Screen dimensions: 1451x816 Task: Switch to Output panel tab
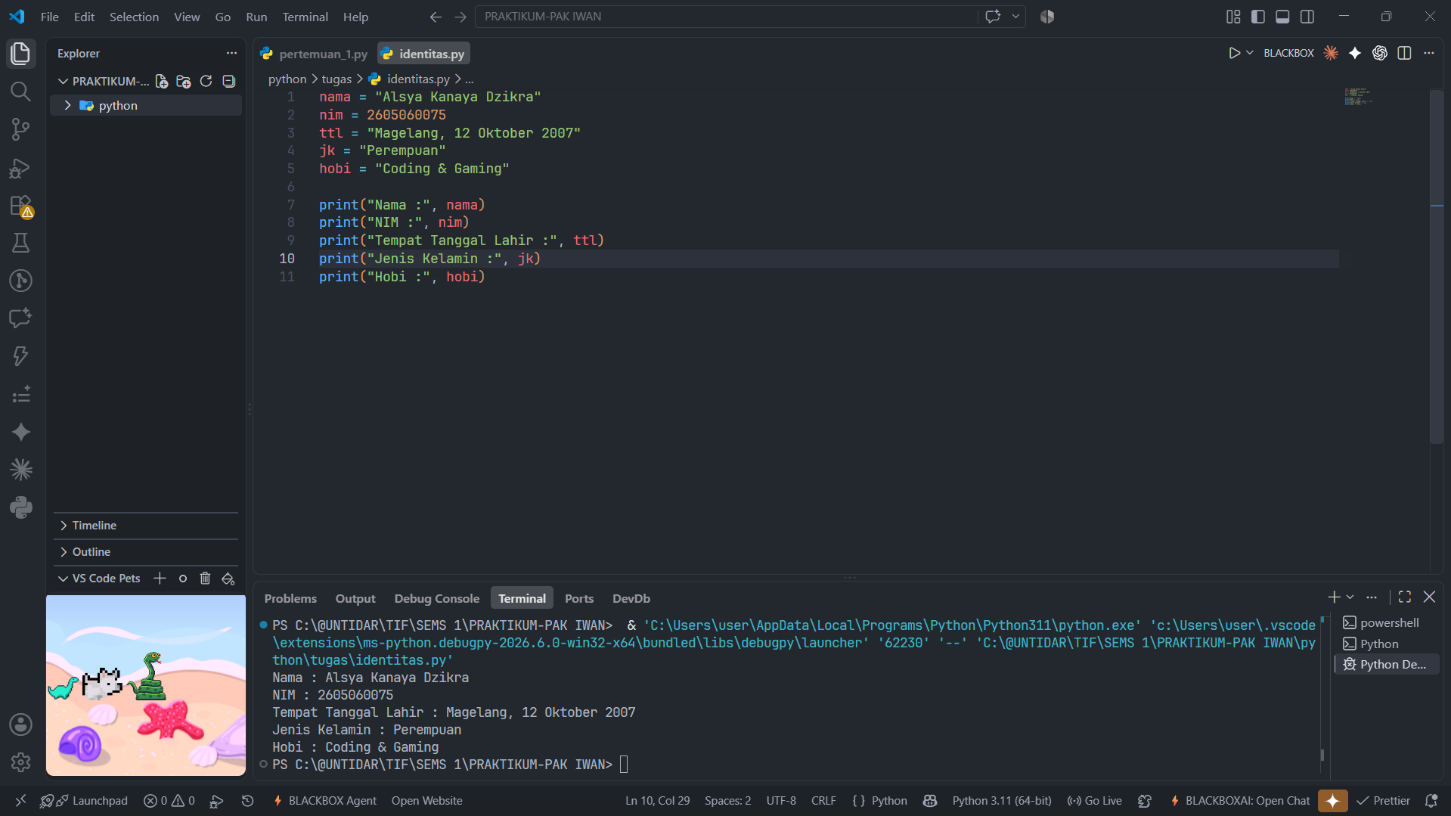pyautogui.click(x=355, y=598)
